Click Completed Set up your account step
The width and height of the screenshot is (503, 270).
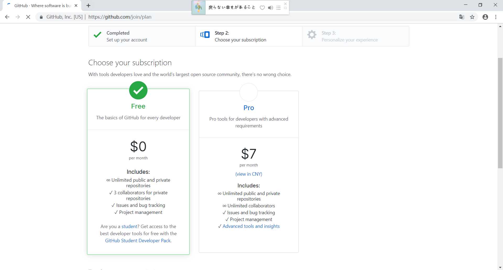[x=142, y=36]
